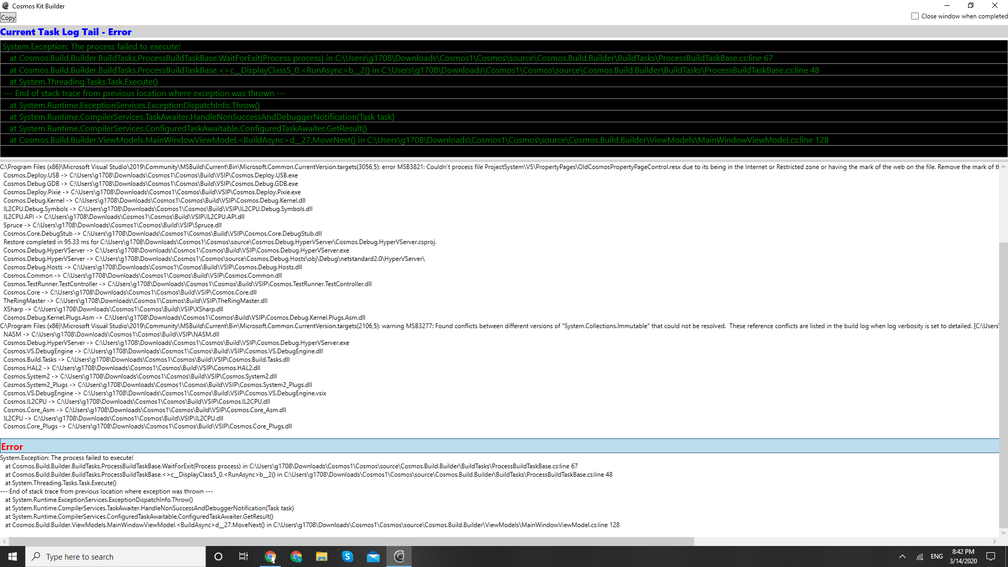Image resolution: width=1008 pixels, height=567 pixels.
Task: Start Skype from the taskbar
Action: click(x=348, y=556)
